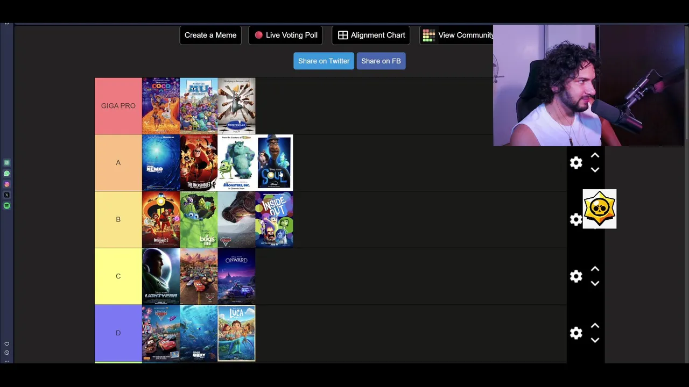Move tier C row down with arrow
Image resolution: width=689 pixels, height=387 pixels.
[x=595, y=283]
